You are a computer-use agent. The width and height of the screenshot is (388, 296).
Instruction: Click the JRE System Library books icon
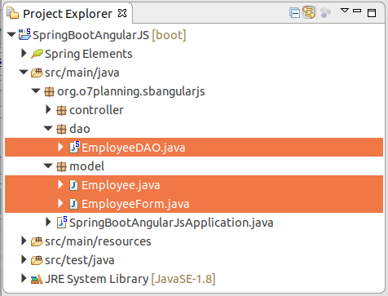click(x=37, y=279)
